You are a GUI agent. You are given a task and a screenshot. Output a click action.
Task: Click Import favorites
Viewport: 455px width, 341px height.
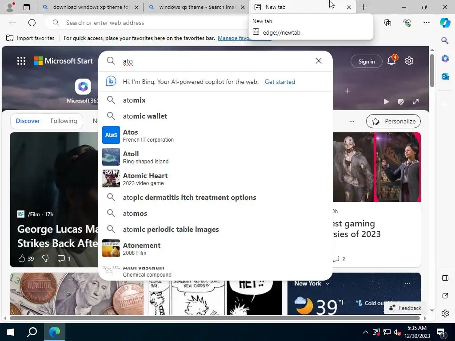tap(31, 38)
